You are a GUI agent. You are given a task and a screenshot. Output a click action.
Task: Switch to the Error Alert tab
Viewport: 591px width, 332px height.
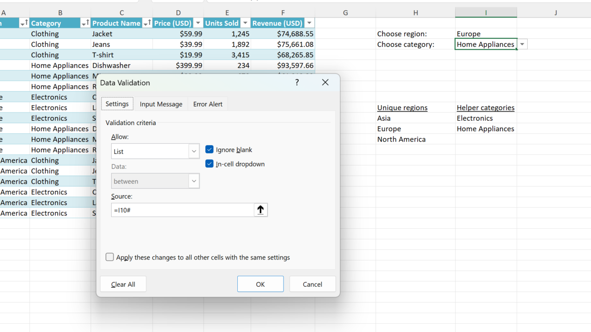(208, 104)
